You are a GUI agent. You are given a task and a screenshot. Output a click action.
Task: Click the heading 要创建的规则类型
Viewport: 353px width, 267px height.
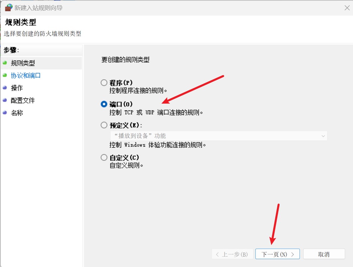pos(126,60)
